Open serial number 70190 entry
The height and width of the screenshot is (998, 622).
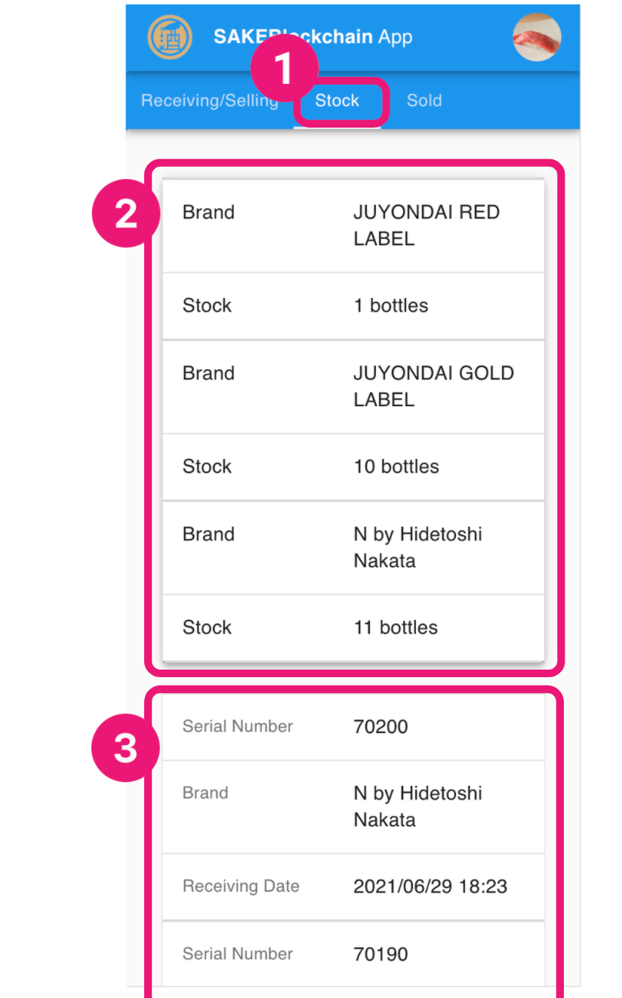(353, 954)
